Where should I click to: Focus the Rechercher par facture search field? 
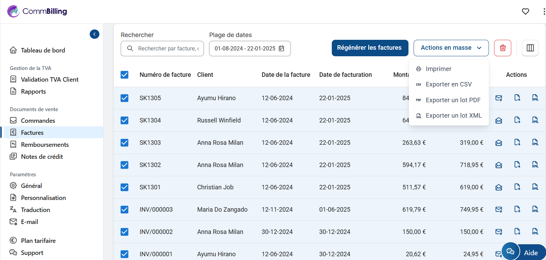point(168,49)
